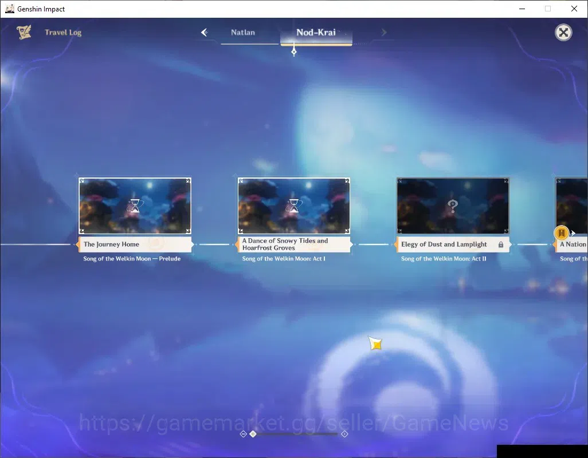Click hourglass icon on The Journey Home

[135, 206]
